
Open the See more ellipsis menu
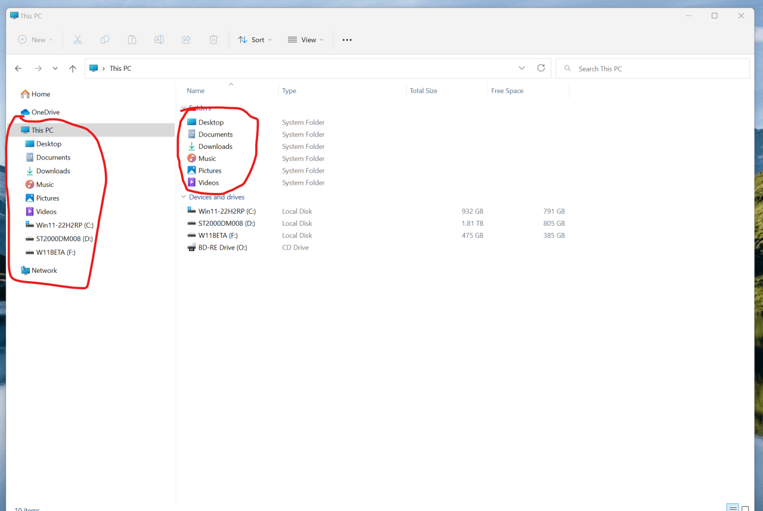pyautogui.click(x=347, y=40)
